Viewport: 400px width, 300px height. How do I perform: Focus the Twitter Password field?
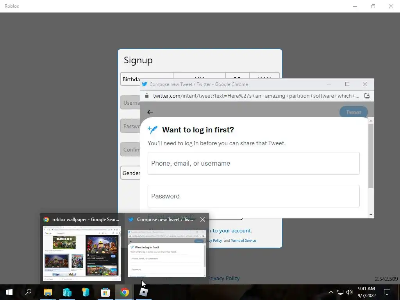point(254,196)
